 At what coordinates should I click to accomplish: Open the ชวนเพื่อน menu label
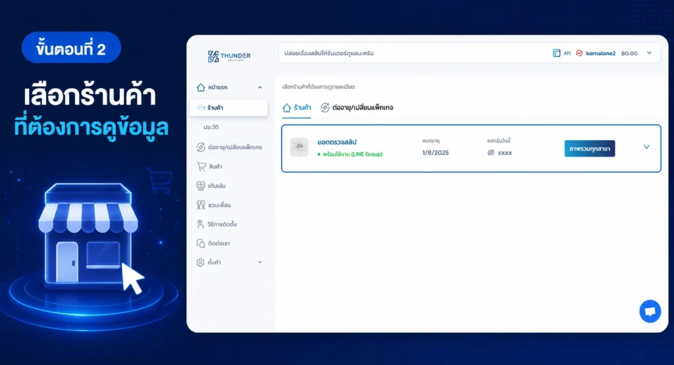point(220,205)
